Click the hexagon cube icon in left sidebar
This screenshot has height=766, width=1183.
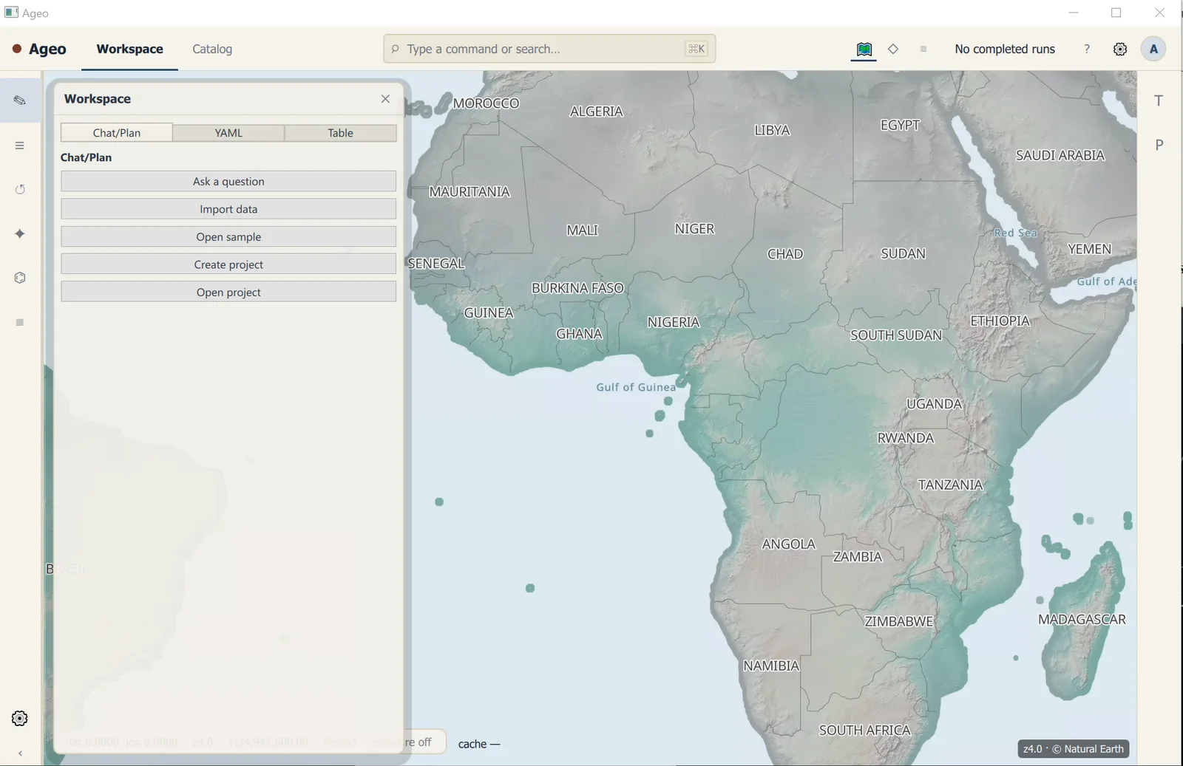[x=20, y=278]
